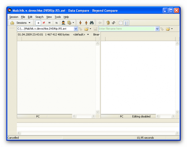The width and height of the screenshot is (187, 147).
Task: Jump to next difference arrow
Action: [x=80, y=23]
